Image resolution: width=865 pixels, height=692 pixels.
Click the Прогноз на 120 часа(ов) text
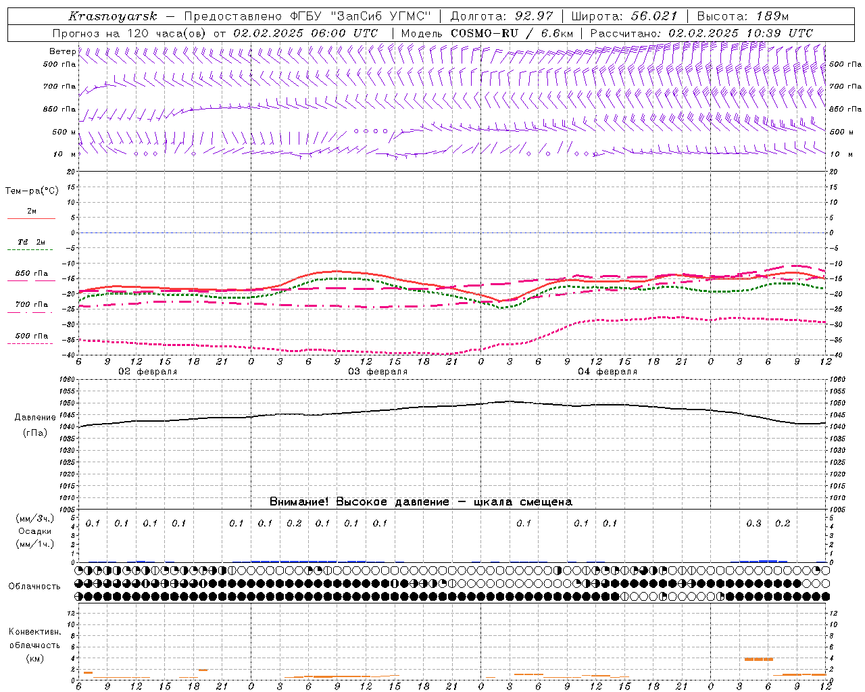(x=130, y=33)
